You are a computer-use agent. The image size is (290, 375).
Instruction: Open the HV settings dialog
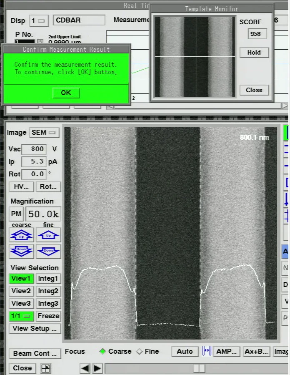[x=21, y=187]
